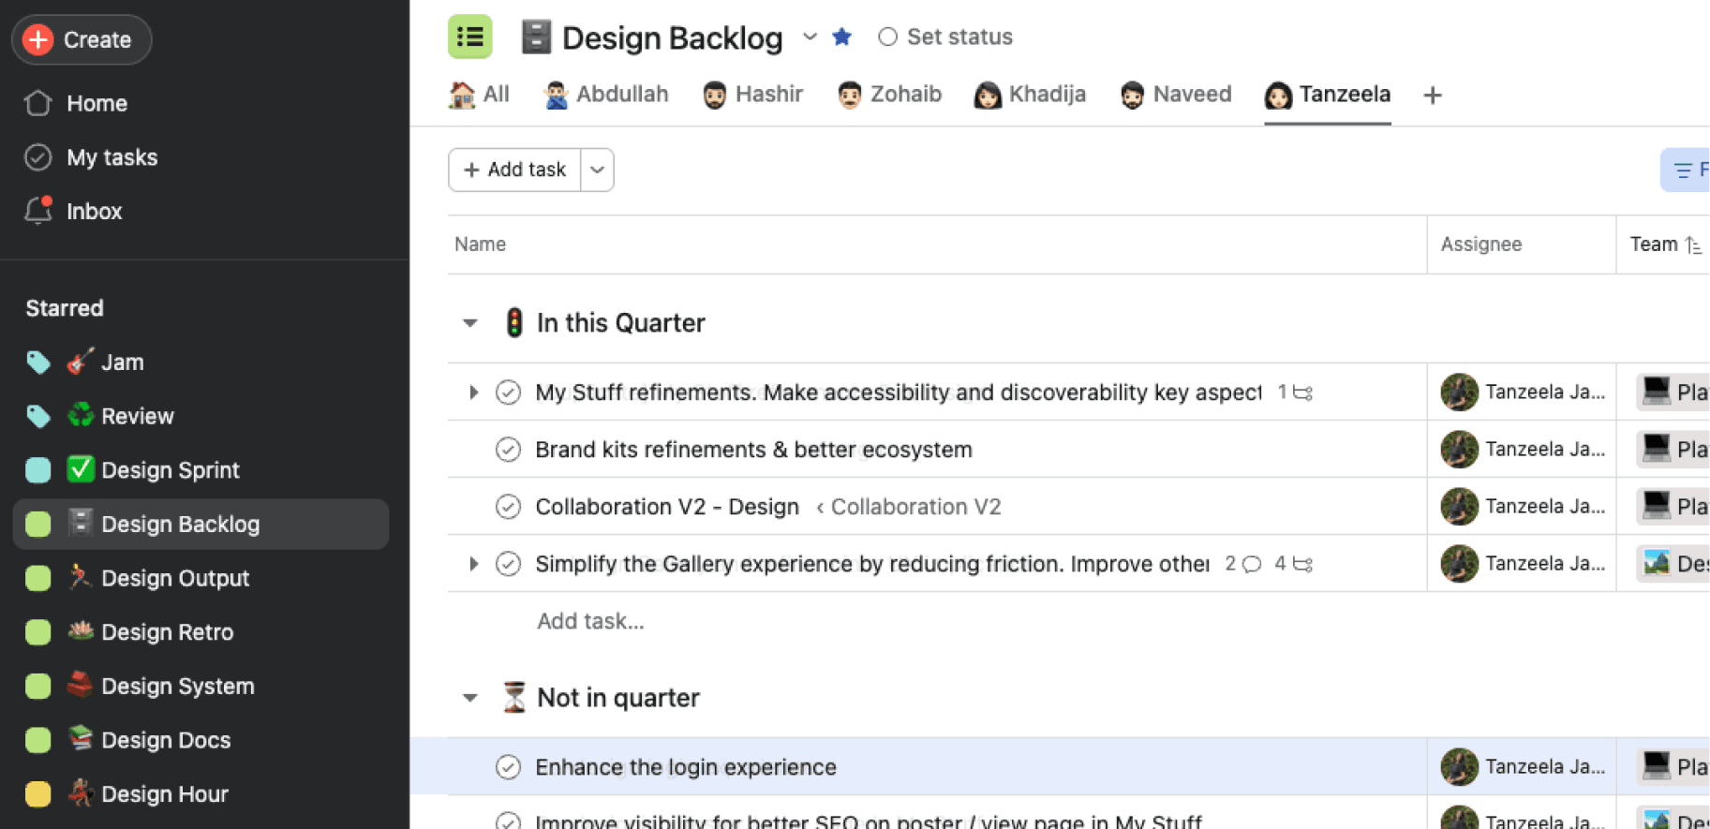Click the Add task button

[514, 170]
